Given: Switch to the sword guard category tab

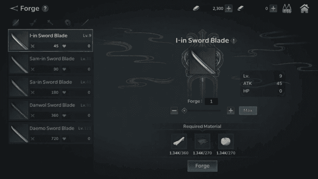Looking at the screenshot, I should [x=33, y=22].
